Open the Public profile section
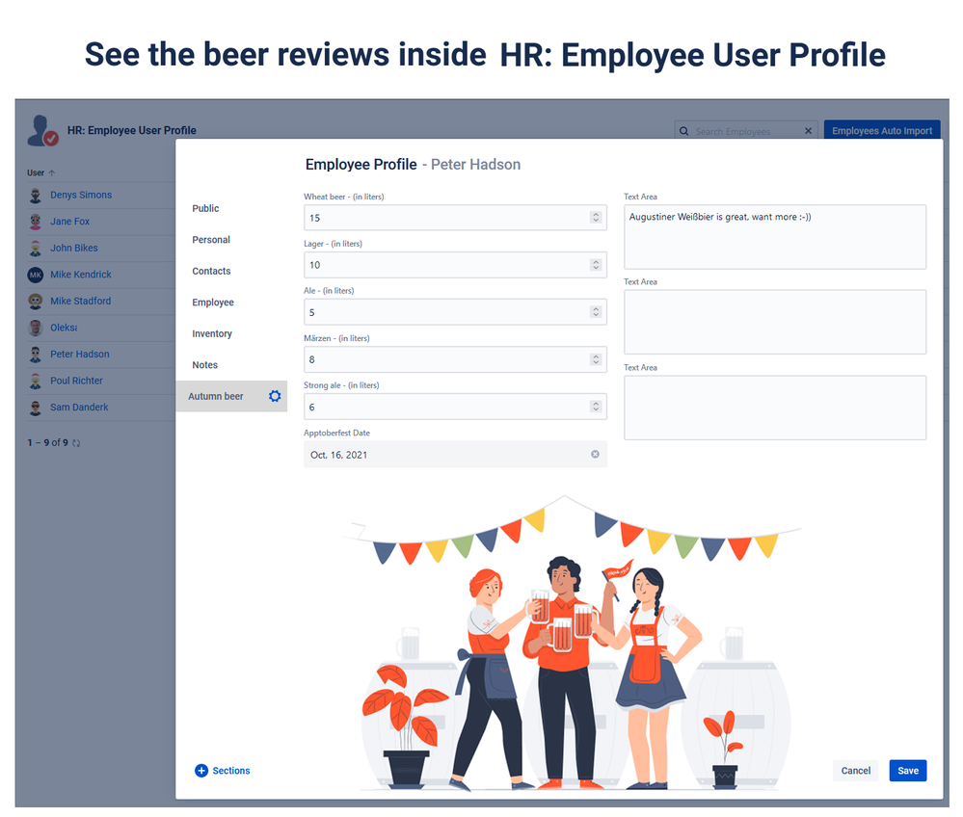The height and width of the screenshot is (817, 963). click(205, 208)
